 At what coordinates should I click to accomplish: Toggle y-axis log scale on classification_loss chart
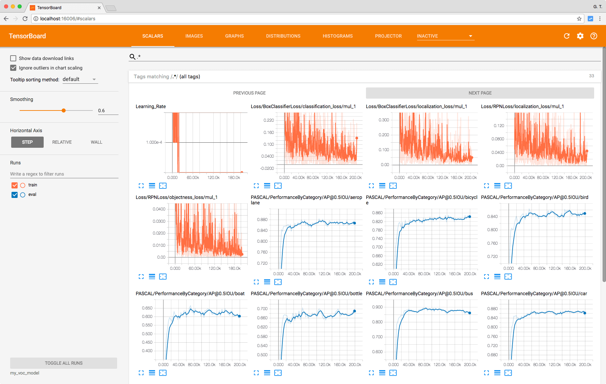pyautogui.click(x=267, y=186)
